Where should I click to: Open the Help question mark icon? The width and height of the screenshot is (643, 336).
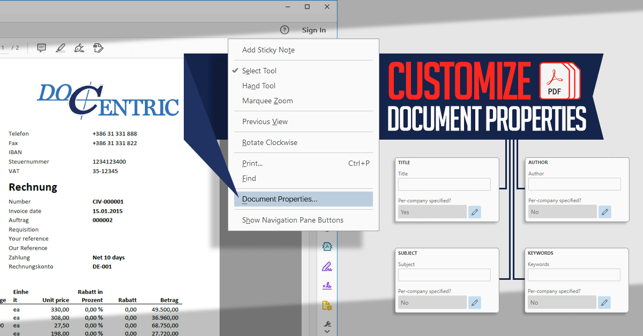click(285, 30)
